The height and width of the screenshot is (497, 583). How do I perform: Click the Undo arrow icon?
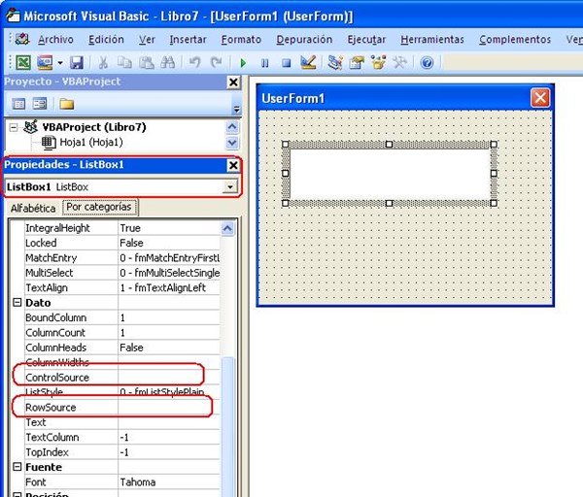[x=194, y=62]
